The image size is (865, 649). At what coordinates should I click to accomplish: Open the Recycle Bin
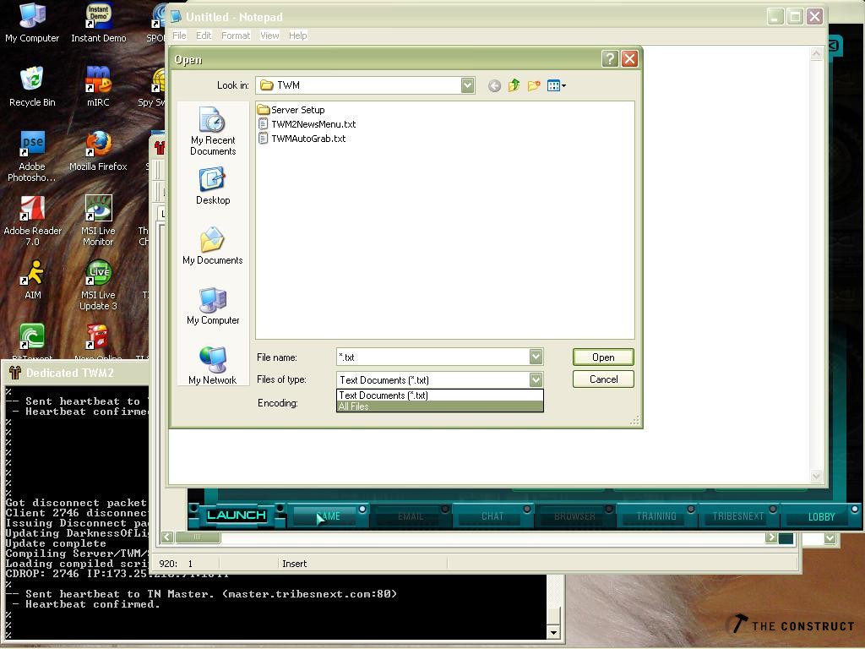pos(32,87)
